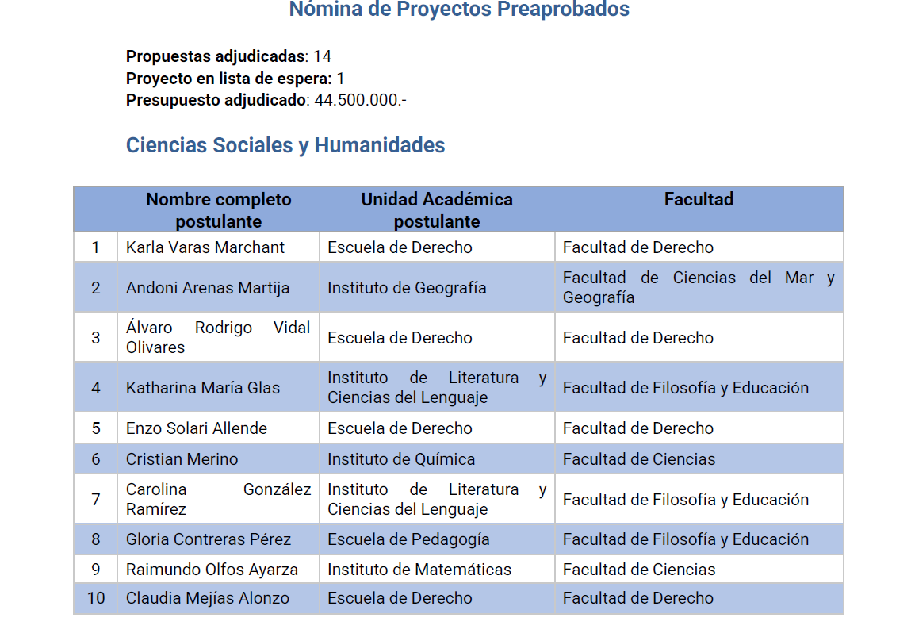Image resolution: width=915 pixels, height=633 pixels.
Task: Click the Facultad column header
Action: pos(699,200)
